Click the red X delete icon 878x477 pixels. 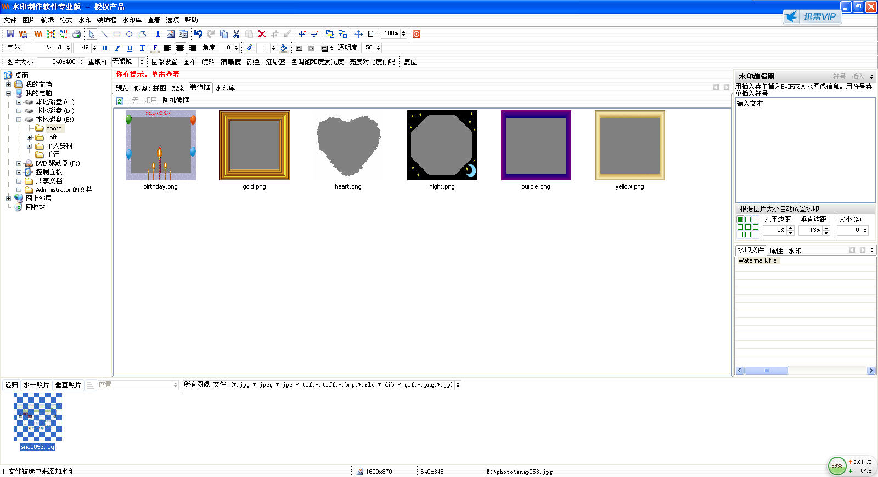[262, 34]
